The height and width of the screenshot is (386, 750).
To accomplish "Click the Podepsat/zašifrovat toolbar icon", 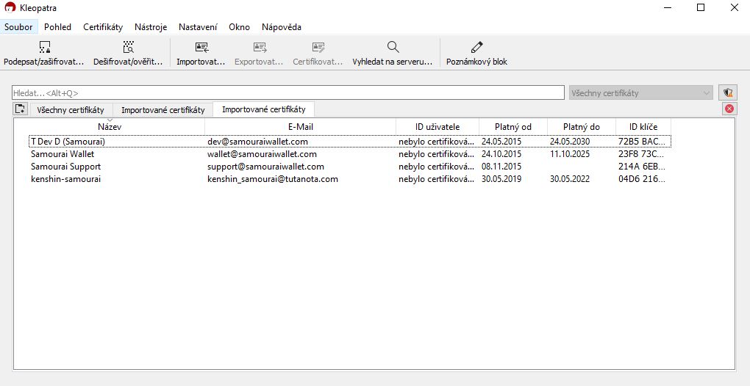I will click(44, 48).
